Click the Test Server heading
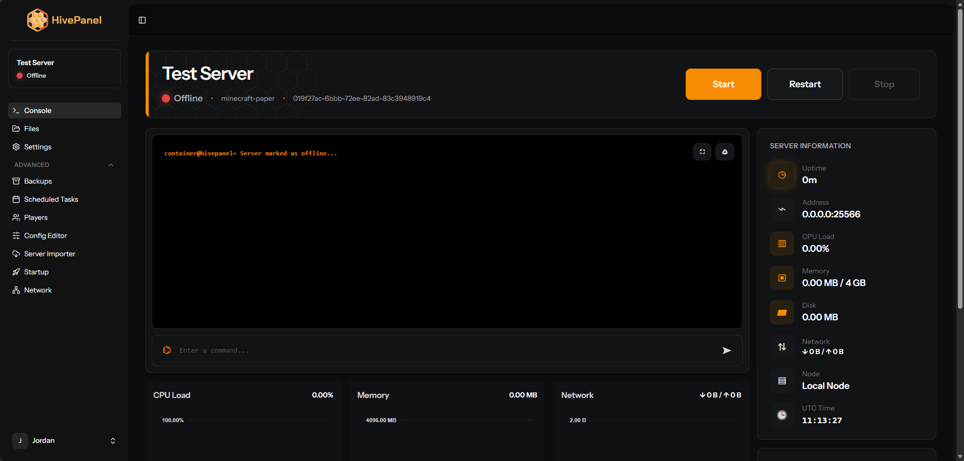Image resolution: width=964 pixels, height=461 pixels. pos(208,74)
